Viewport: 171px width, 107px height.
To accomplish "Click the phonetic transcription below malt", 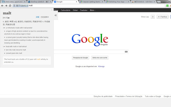I will click(x=5, y=18).
